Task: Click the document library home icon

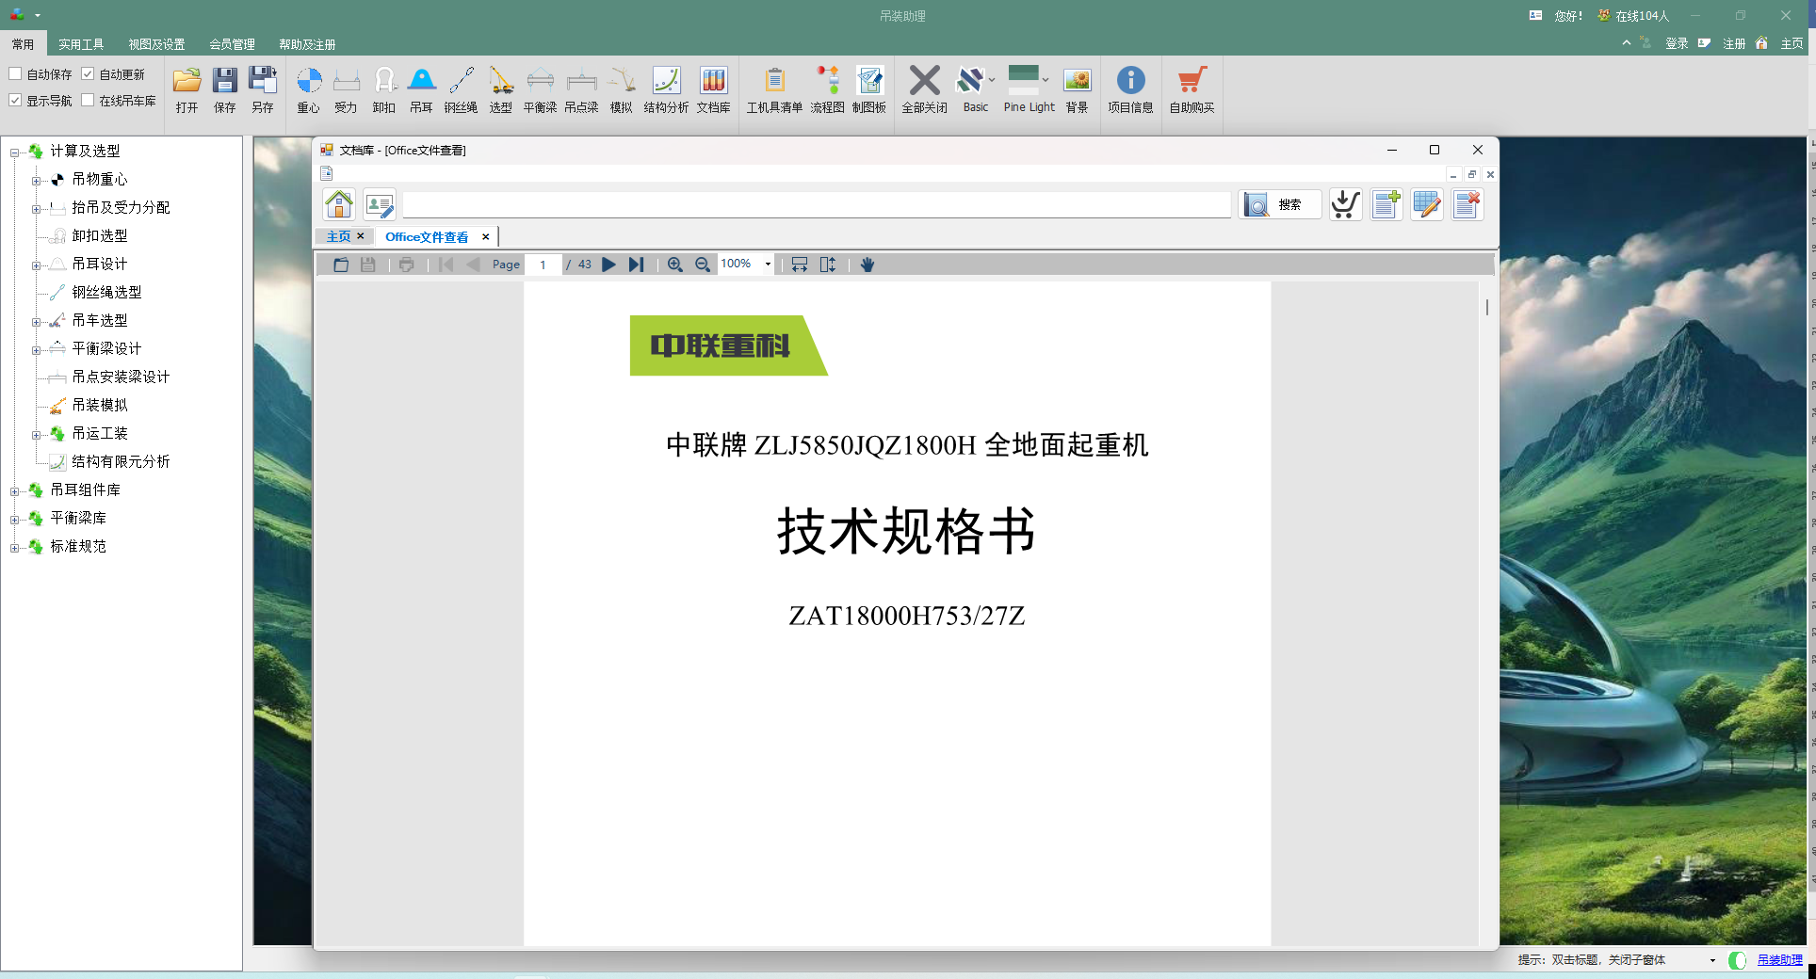Action: (x=339, y=204)
